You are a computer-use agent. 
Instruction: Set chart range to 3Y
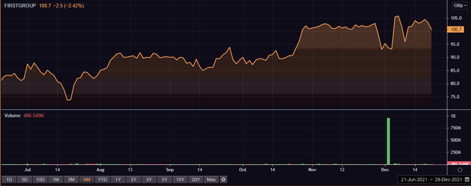pyautogui.click(x=149, y=179)
